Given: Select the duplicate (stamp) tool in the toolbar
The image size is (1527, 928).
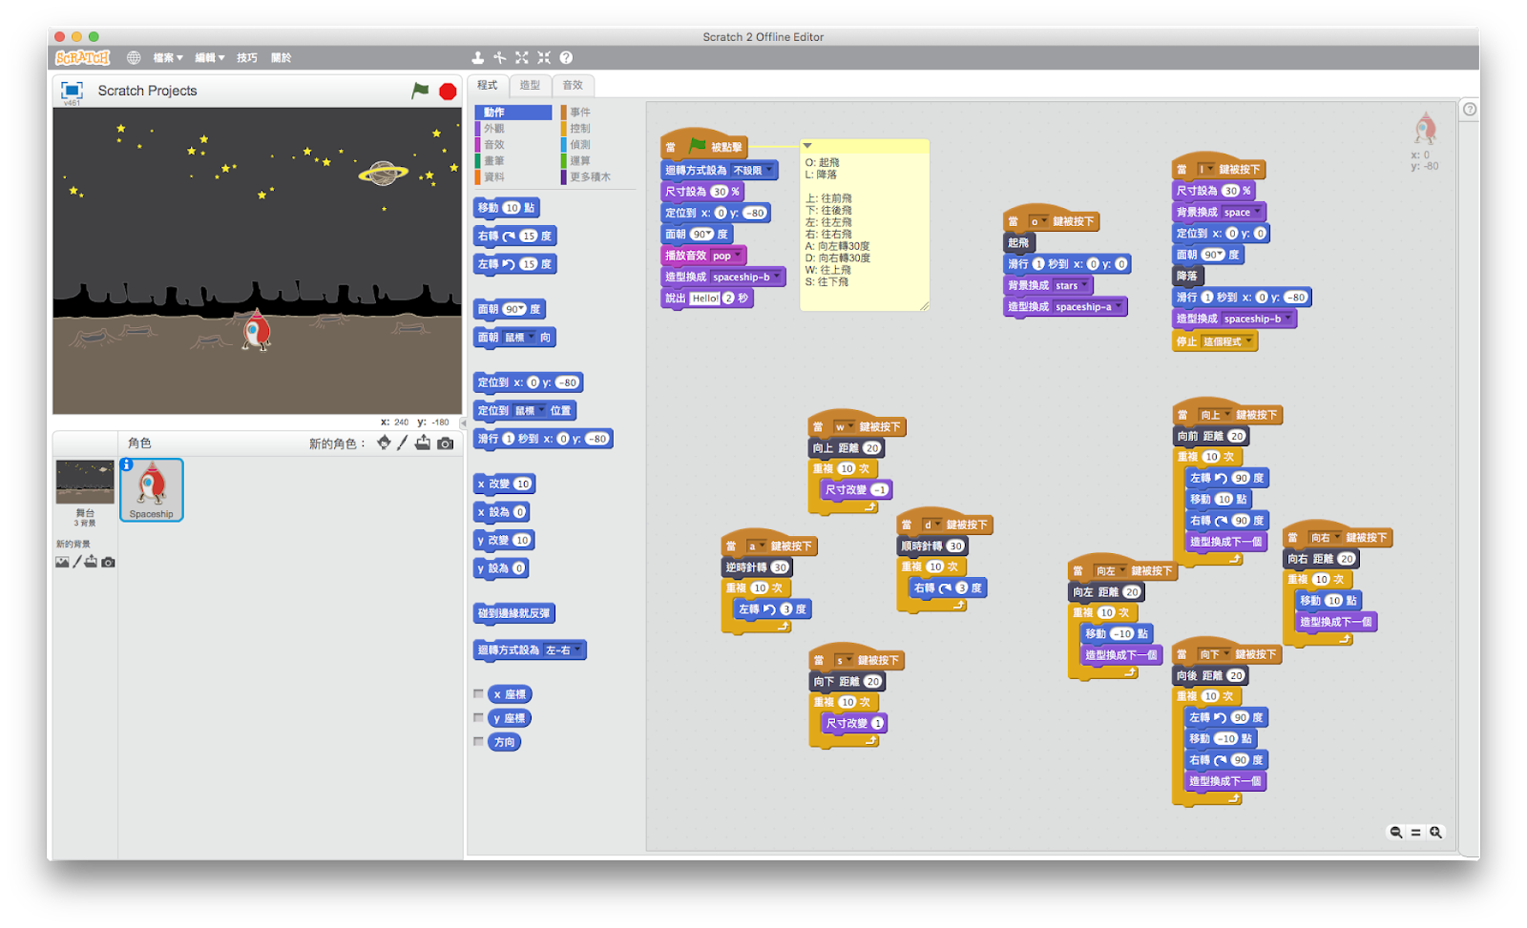Looking at the screenshot, I should click(476, 57).
